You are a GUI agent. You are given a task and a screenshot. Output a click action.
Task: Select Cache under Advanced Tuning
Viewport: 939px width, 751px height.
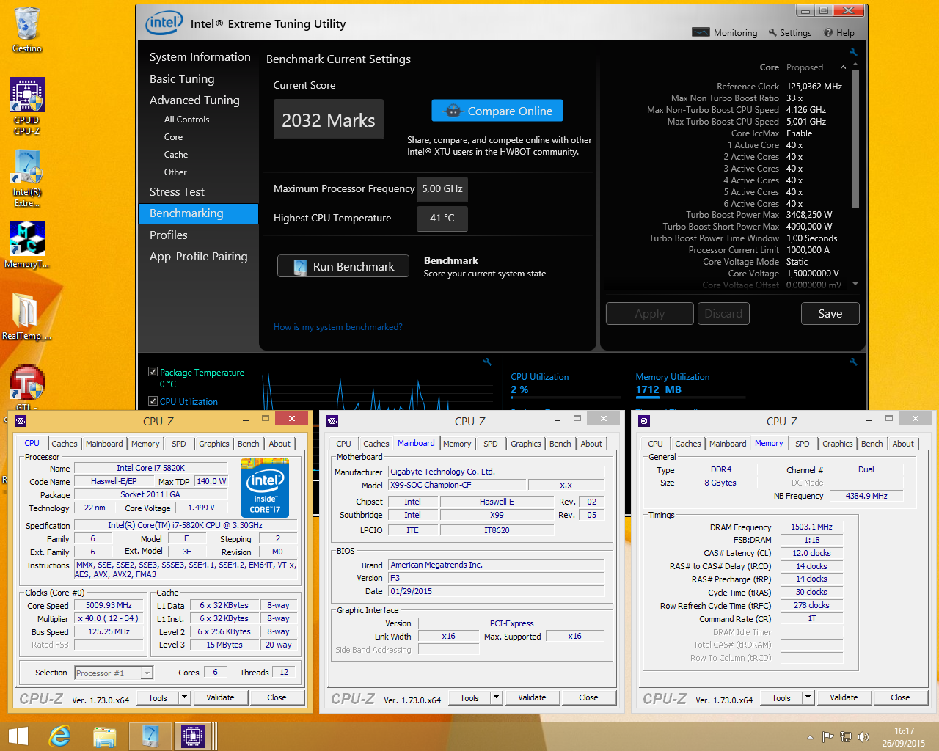tap(176, 155)
